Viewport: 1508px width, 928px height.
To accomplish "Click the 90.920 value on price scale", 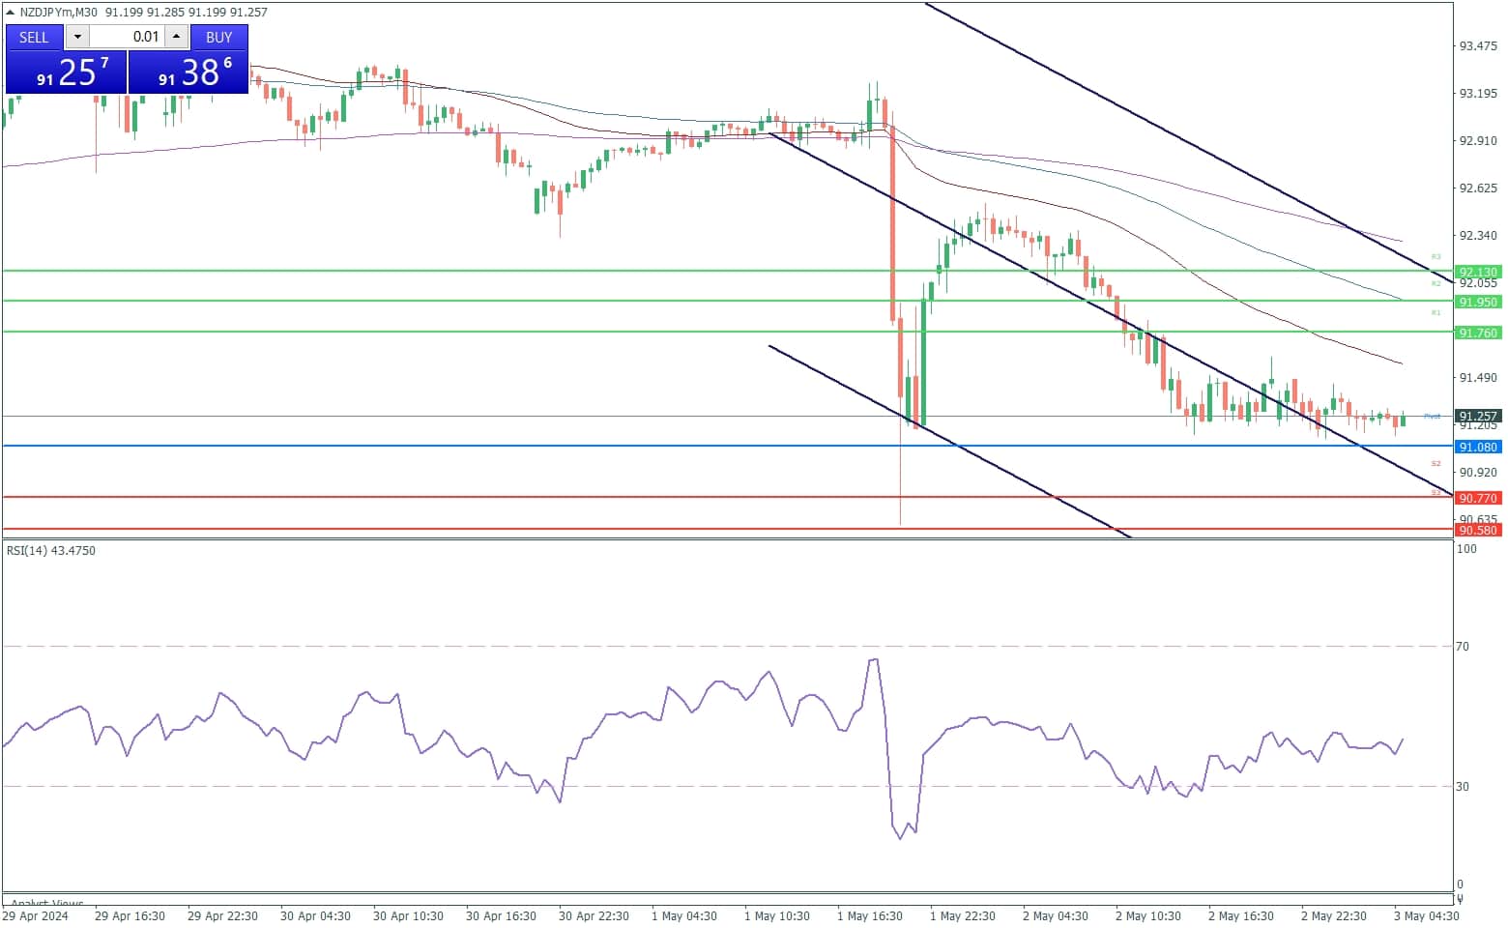I will tap(1478, 473).
